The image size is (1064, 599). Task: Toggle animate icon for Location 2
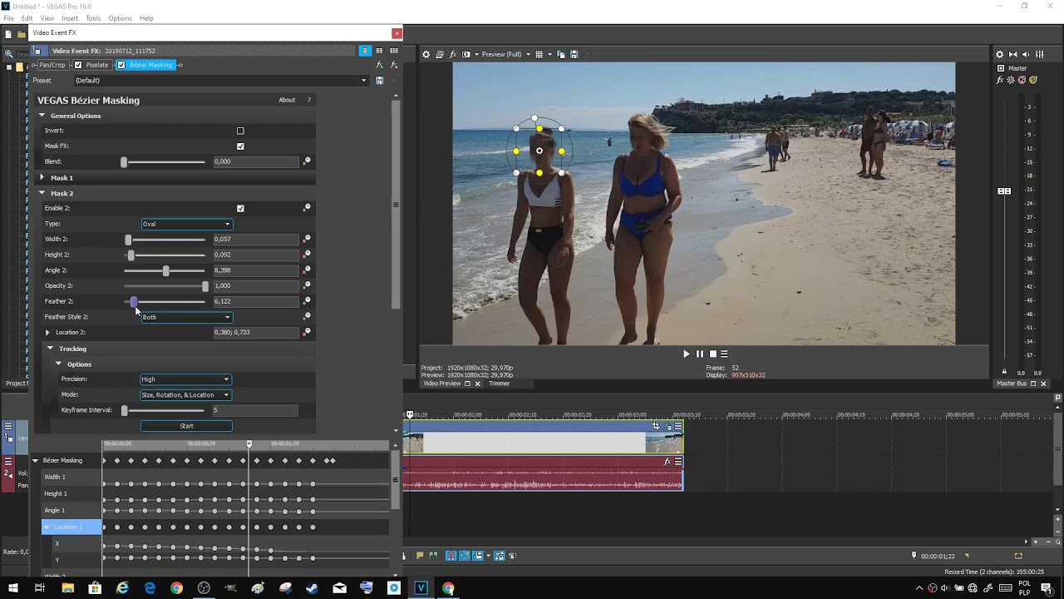pos(306,332)
